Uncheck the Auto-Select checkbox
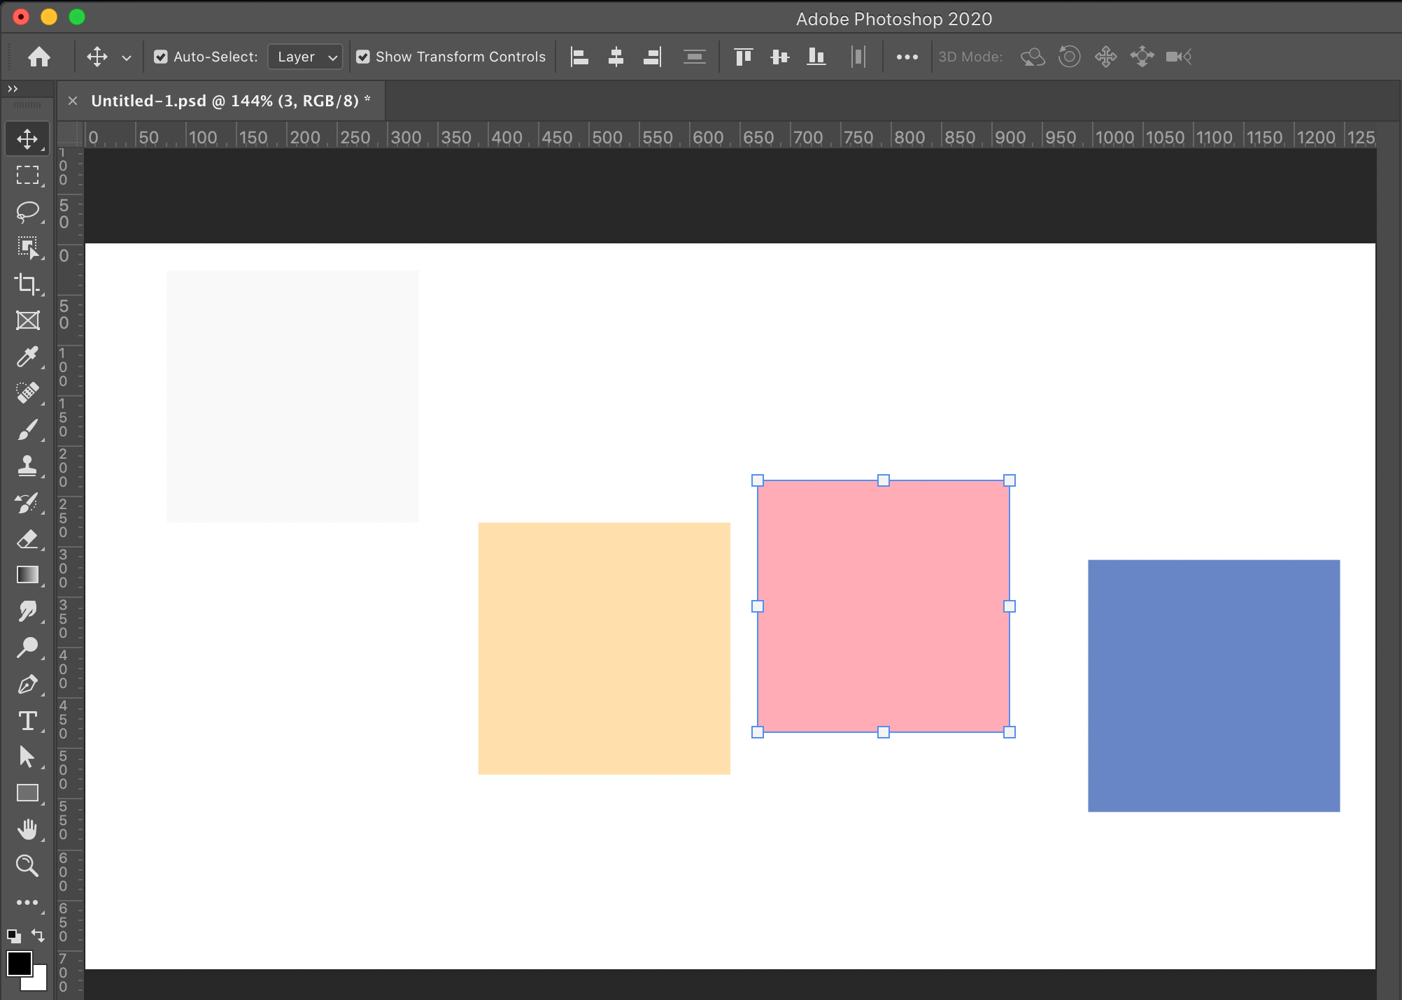 tap(161, 57)
